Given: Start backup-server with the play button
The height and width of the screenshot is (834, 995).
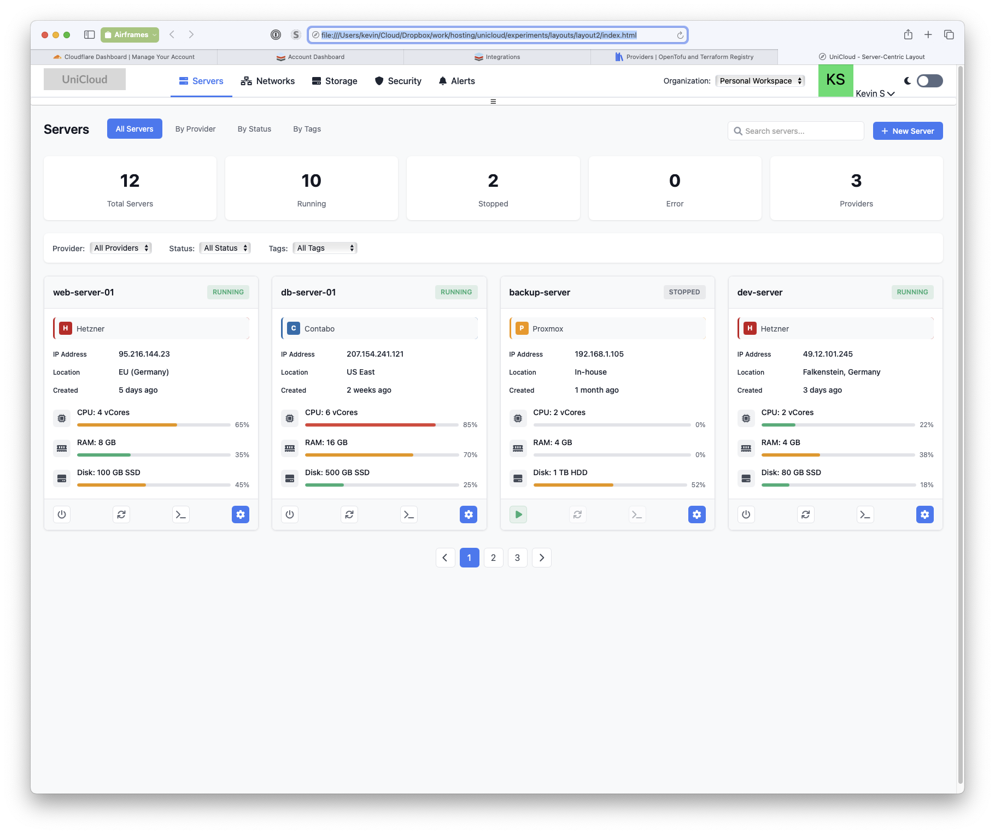Looking at the screenshot, I should click(x=518, y=514).
